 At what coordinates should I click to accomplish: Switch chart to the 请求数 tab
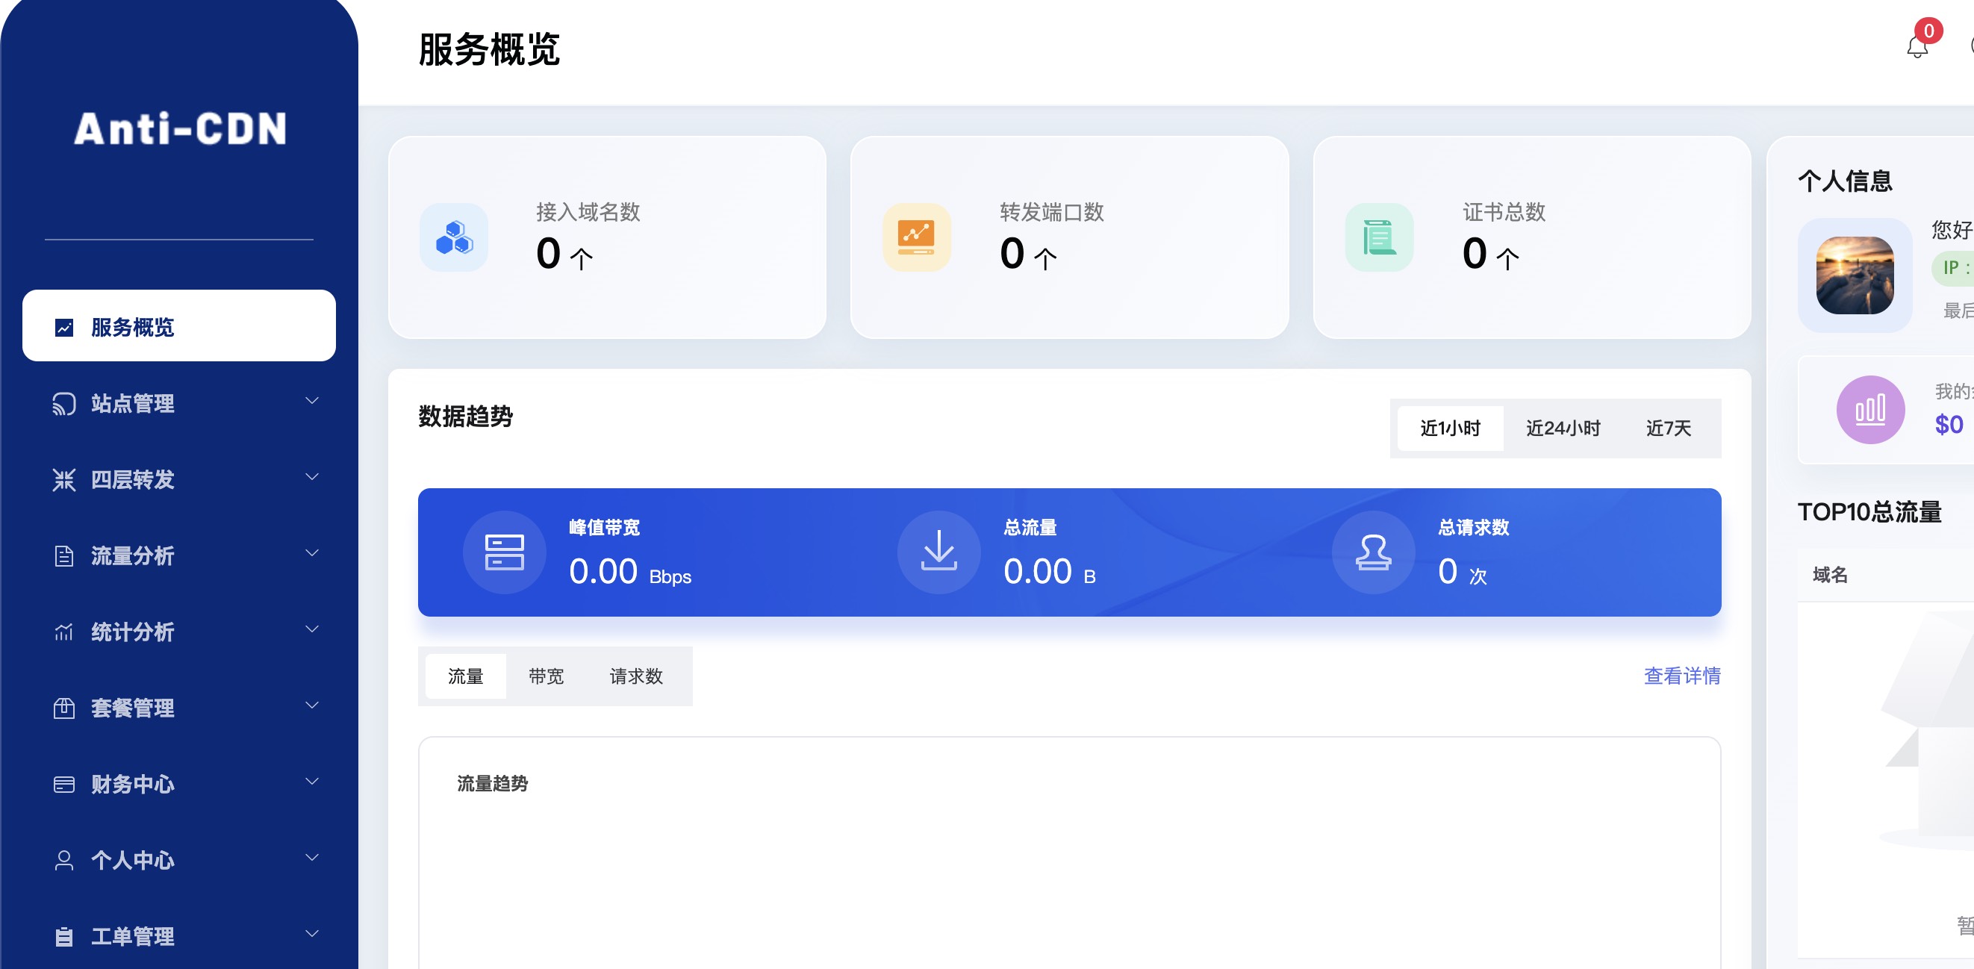635,676
